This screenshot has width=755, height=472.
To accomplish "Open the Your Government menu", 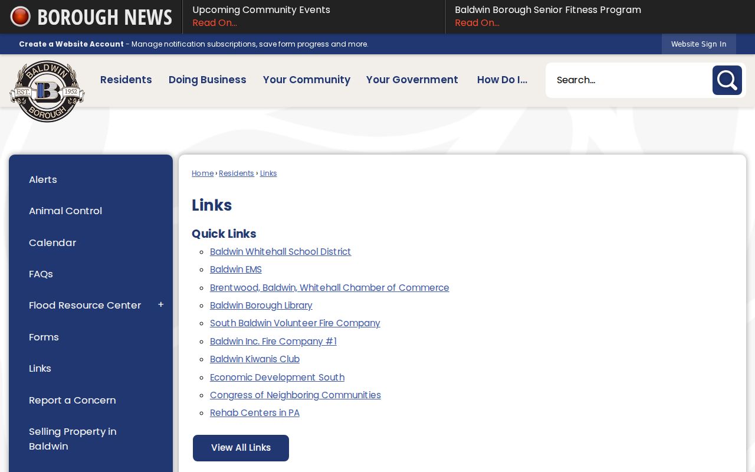I will pyautogui.click(x=412, y=80).
